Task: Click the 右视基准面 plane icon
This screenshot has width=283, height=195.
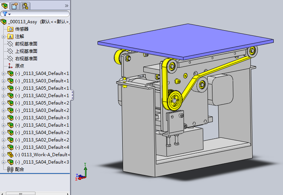Action: click(x=10, y=58)
